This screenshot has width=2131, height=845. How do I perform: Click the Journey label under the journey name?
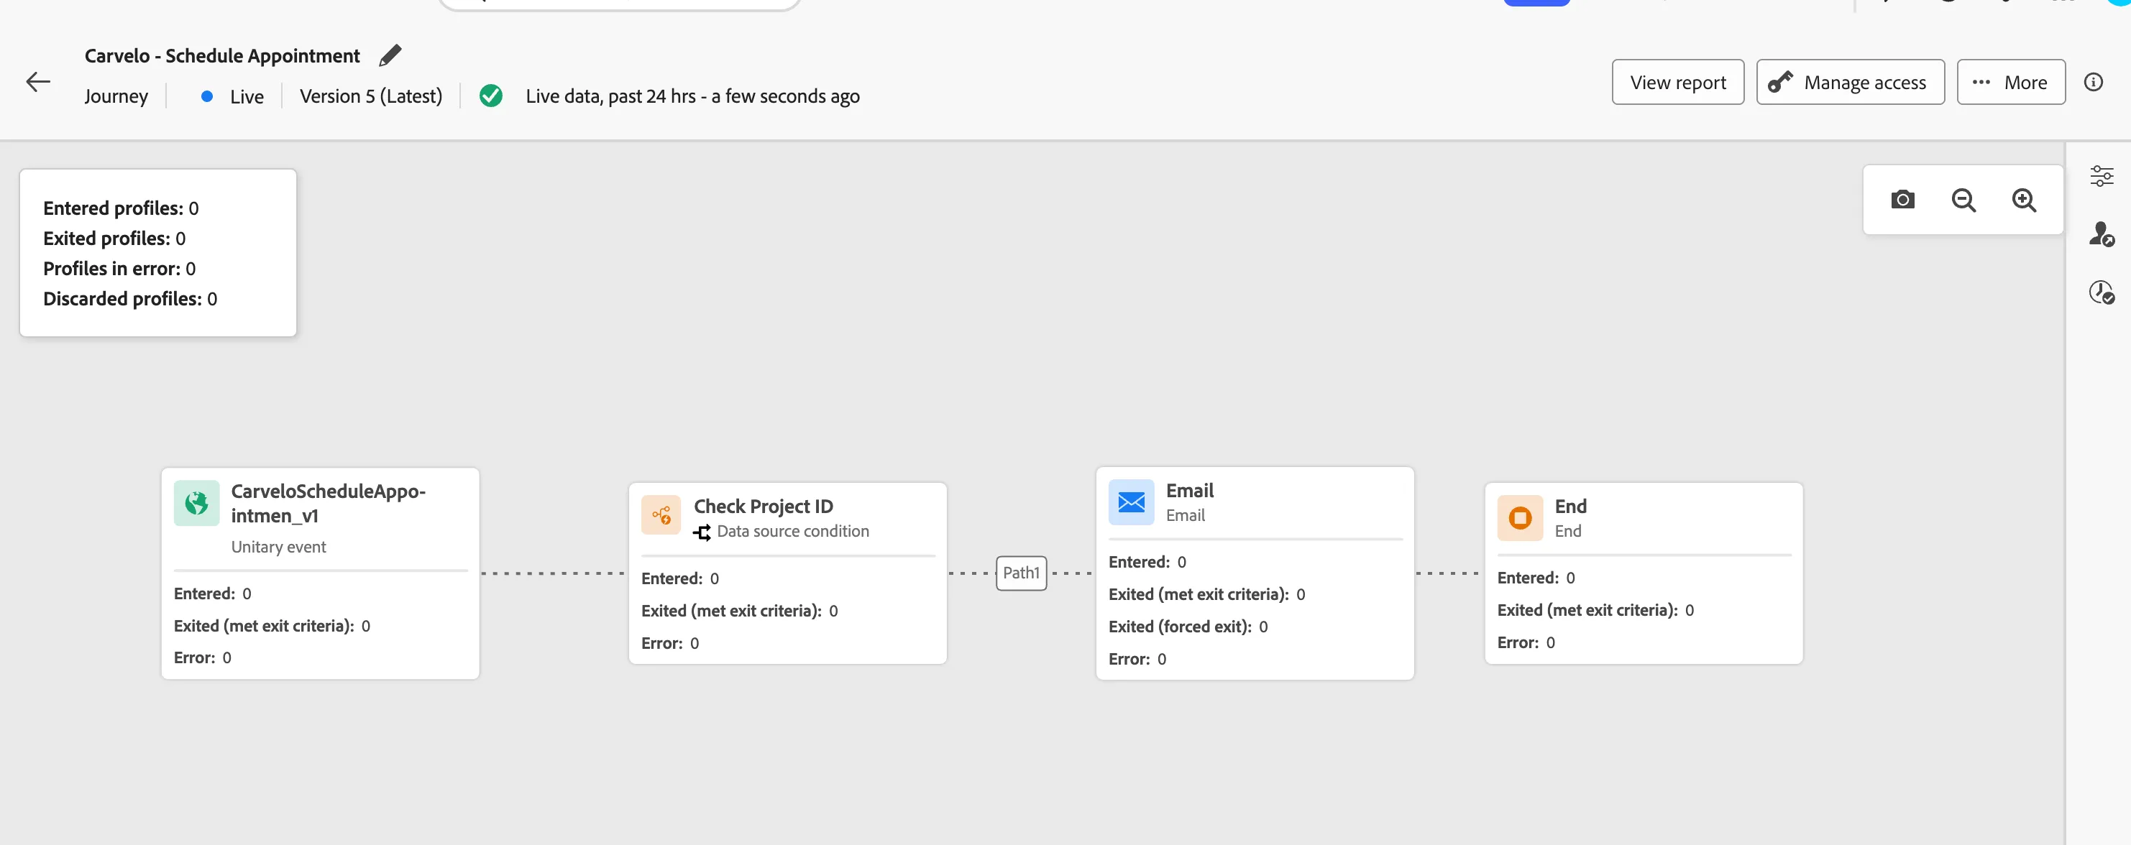click(x=116, y=97)
